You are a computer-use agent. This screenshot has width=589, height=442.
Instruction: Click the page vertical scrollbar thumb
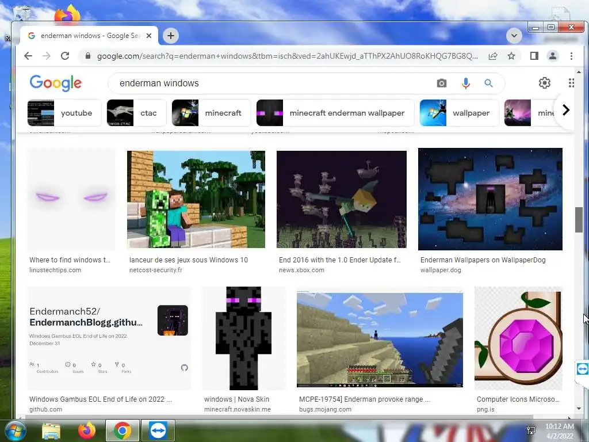579,219
